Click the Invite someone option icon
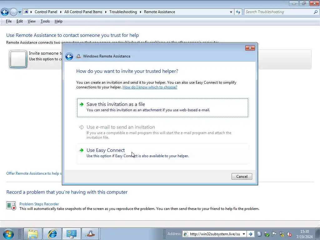This screenshot has height=240, width=320. click(18, 59)
